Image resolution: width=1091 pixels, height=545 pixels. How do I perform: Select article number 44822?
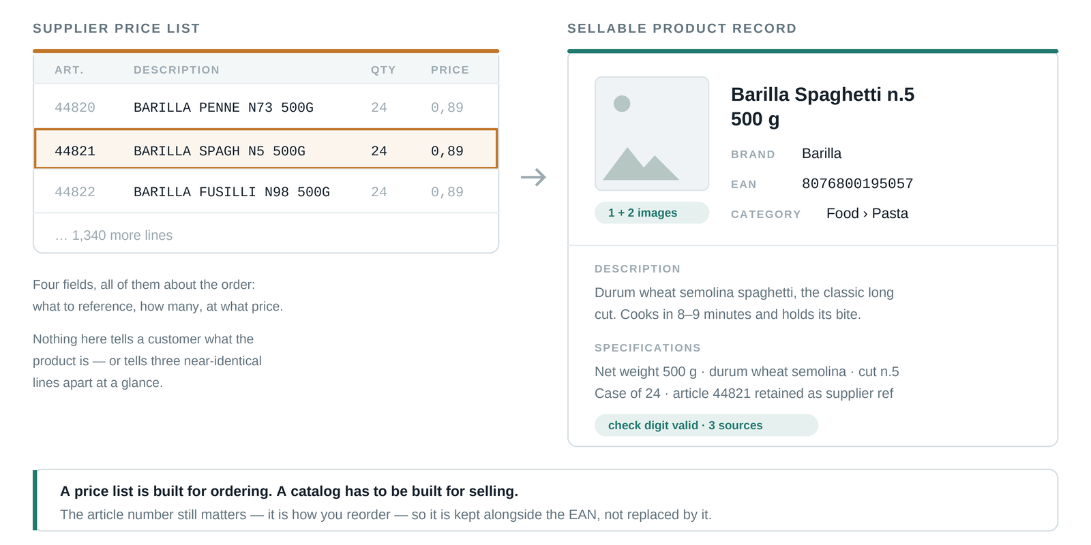(75, 192)
